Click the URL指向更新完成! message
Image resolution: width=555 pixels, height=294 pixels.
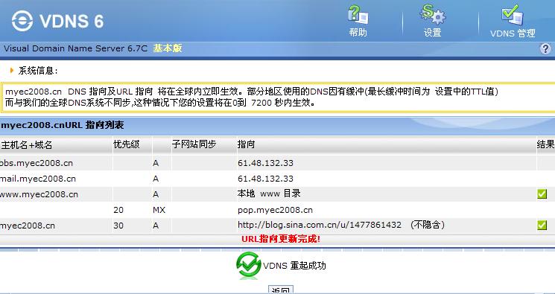coord(281,239)
